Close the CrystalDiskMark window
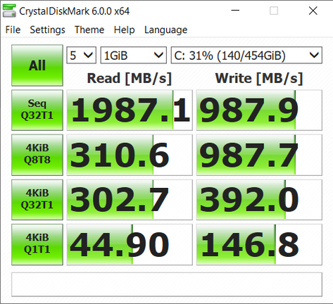This screenshot has height=304, width=333. point(313,11)
